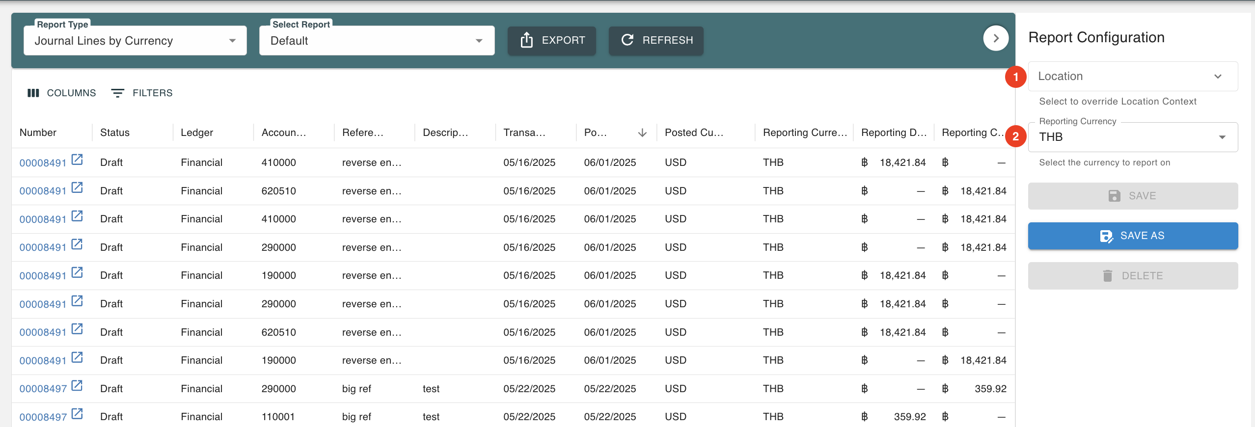Click the Reporting Currency column header

pos(804,133)
